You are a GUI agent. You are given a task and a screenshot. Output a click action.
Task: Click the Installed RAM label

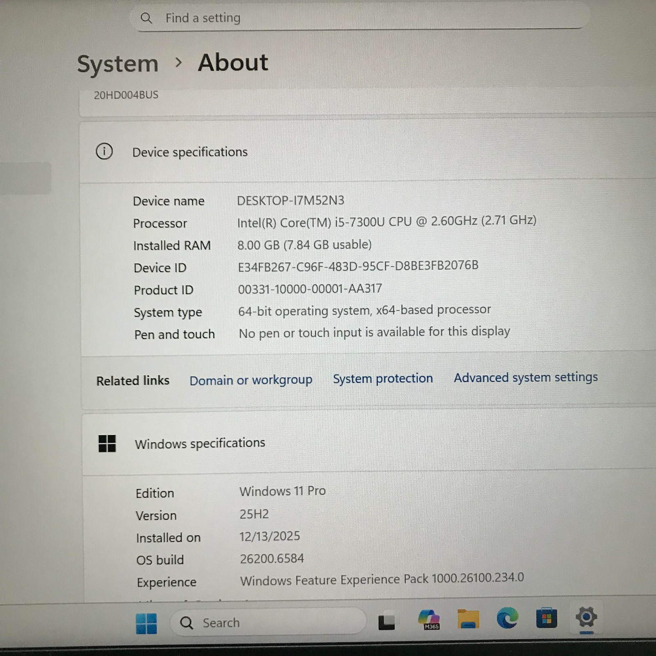click(172, 246)
